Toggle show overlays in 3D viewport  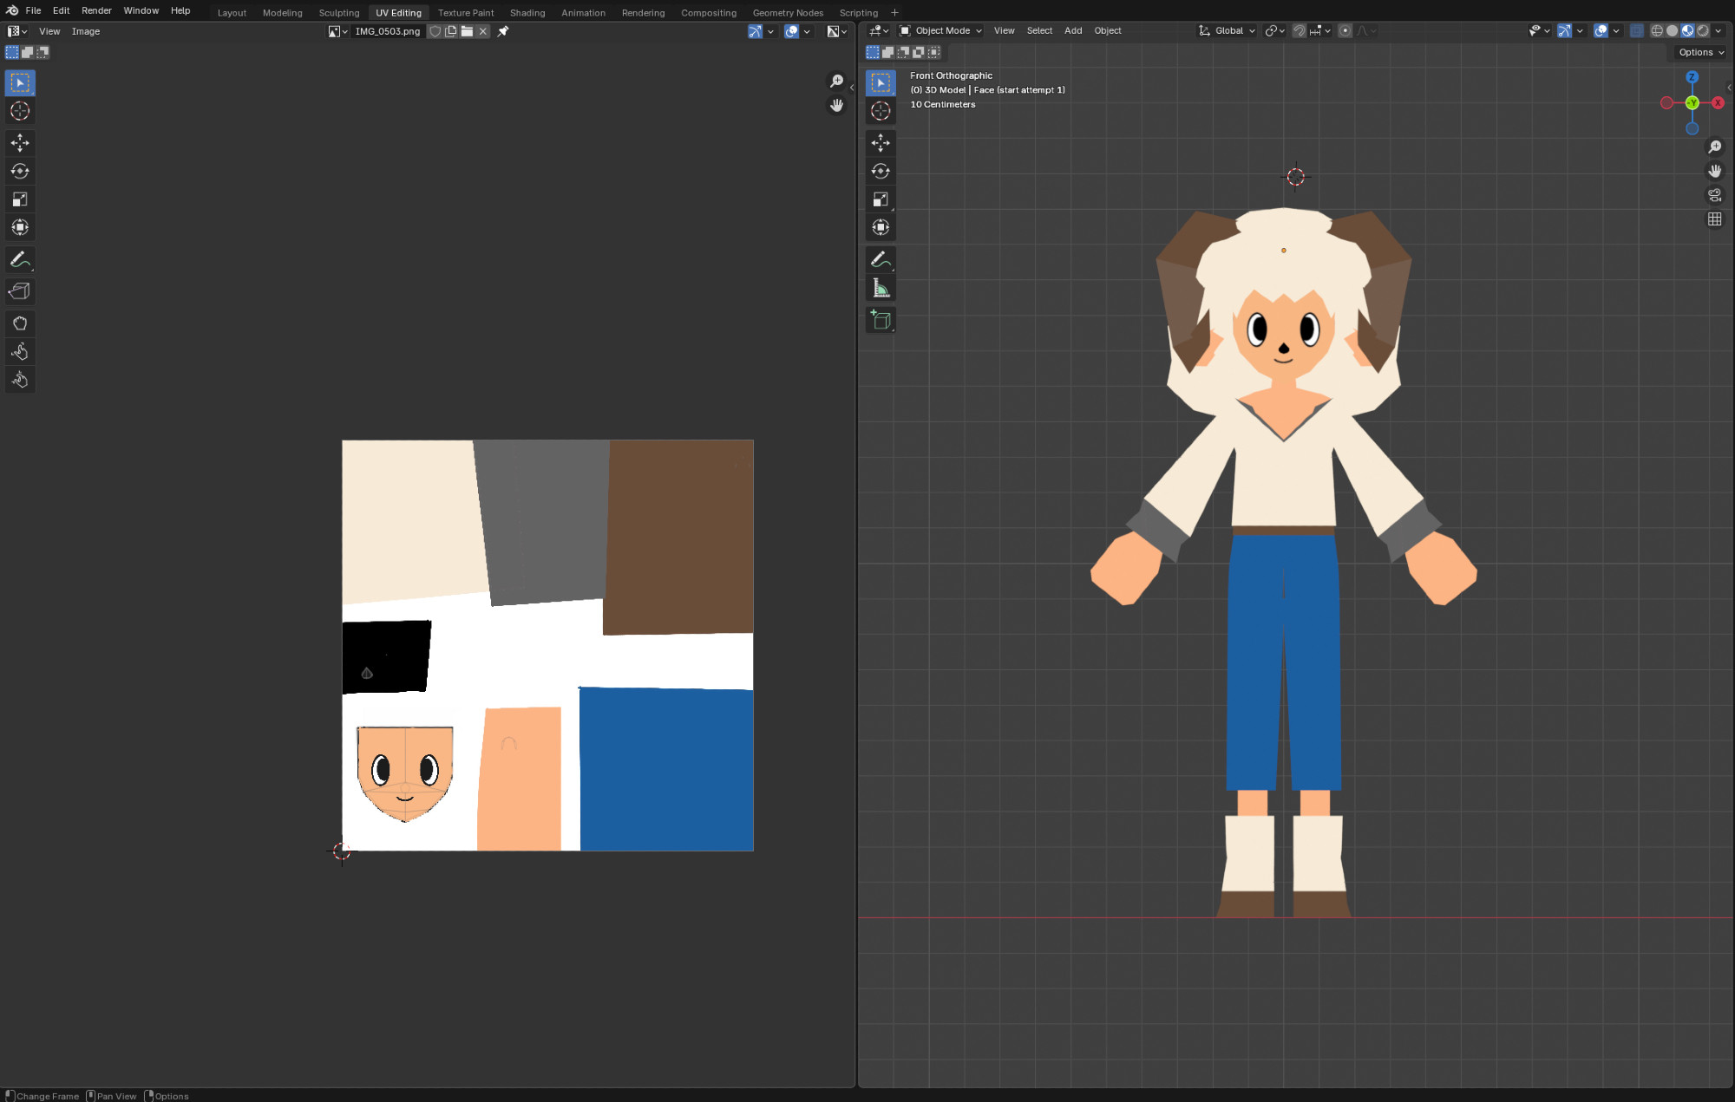click(x=1601, y=30)
